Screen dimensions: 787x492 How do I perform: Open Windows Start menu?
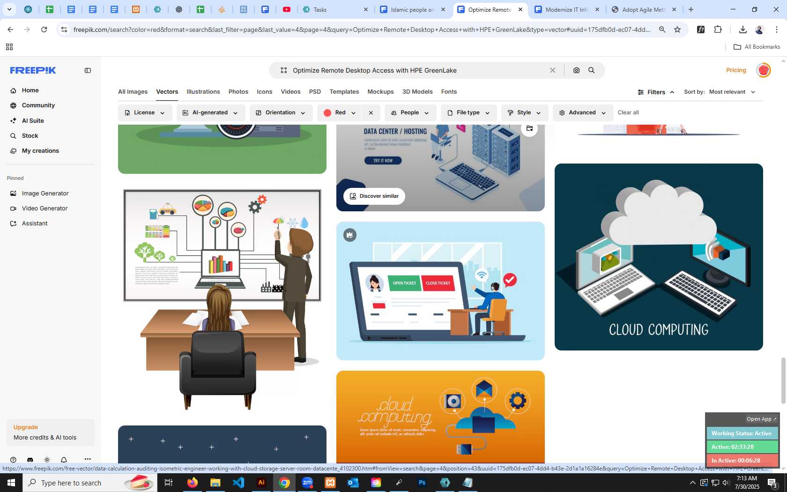click(x=11, y=483)
